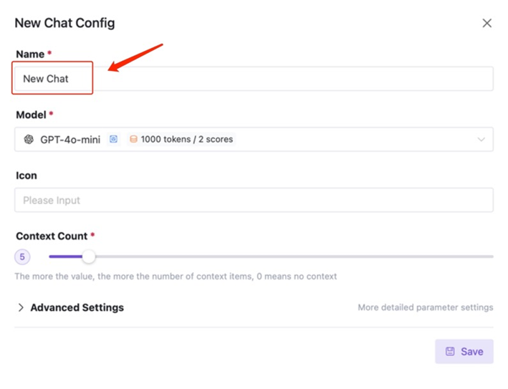This screenshot has height=389, width=508.
Task: Open the Model dropdown via its chevron
Action: pos(481,140)
